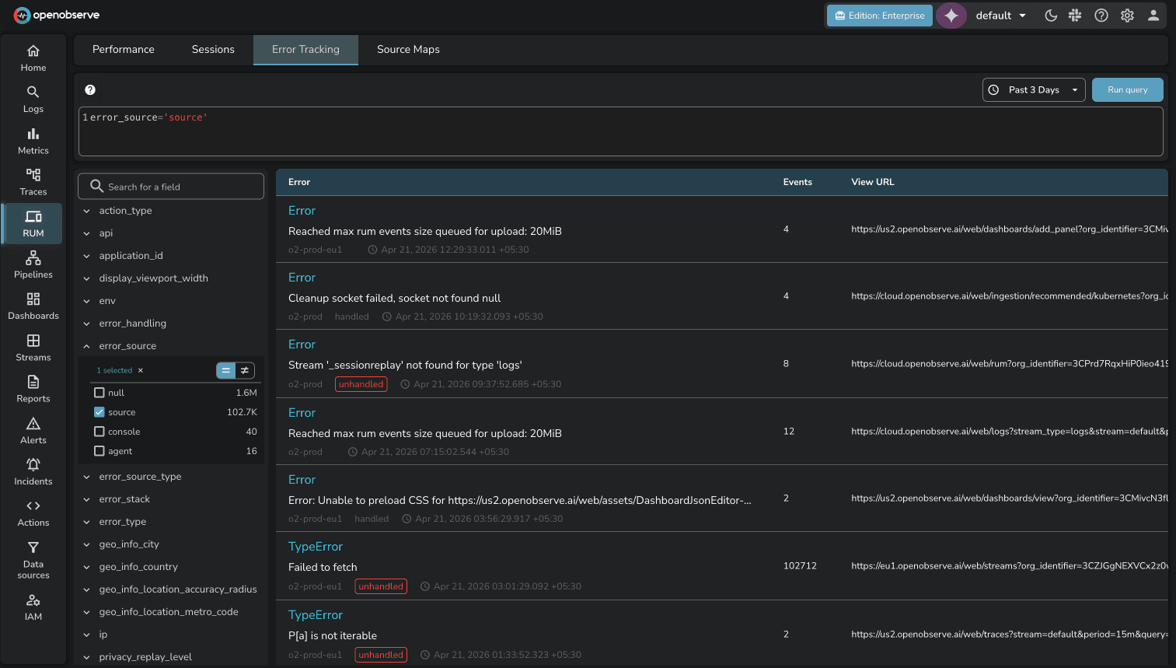Navigate to Traces via its sidebar icon

(33, 182)
